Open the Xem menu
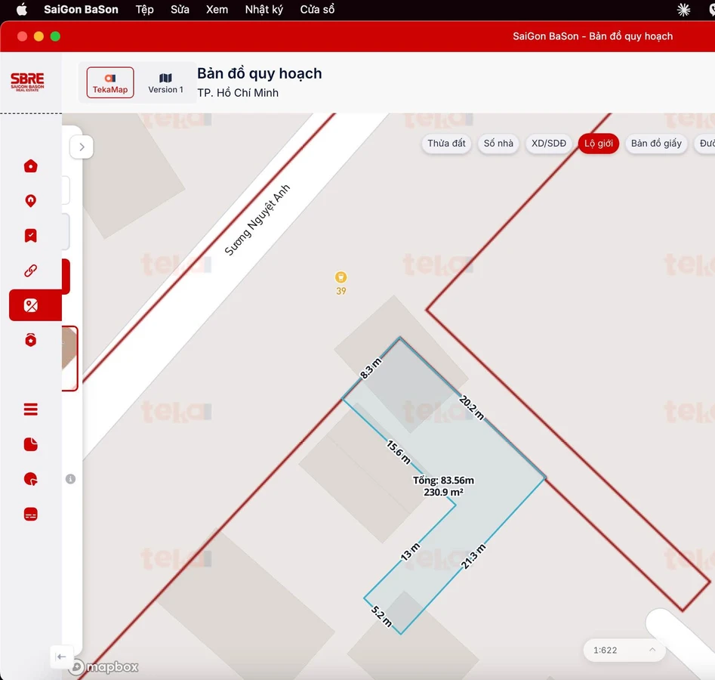 (x=217, y=10)
